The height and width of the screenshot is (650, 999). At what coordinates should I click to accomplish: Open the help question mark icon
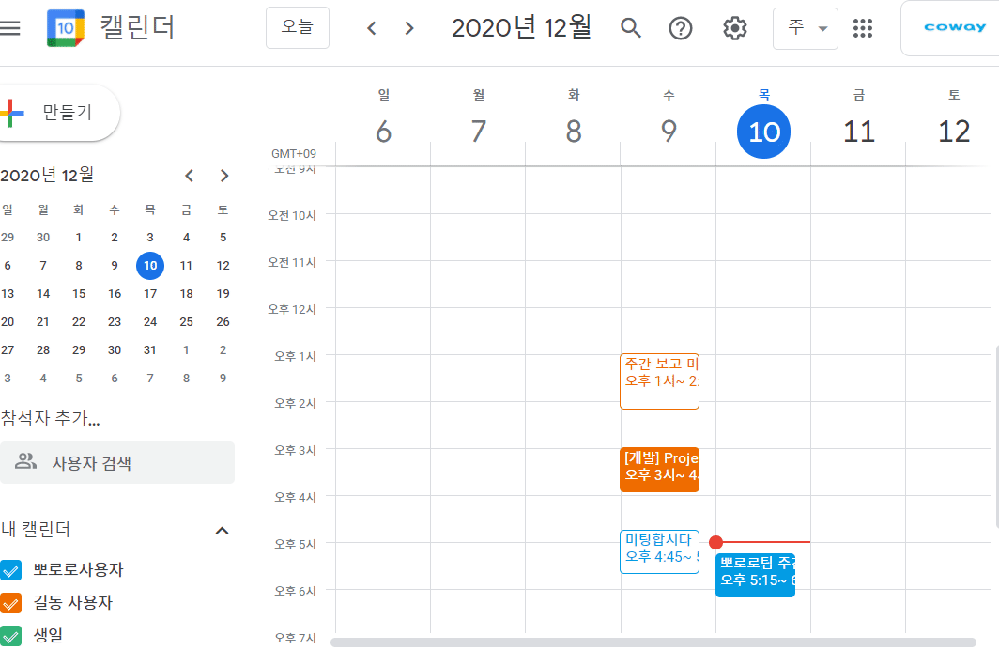(681, 28)
